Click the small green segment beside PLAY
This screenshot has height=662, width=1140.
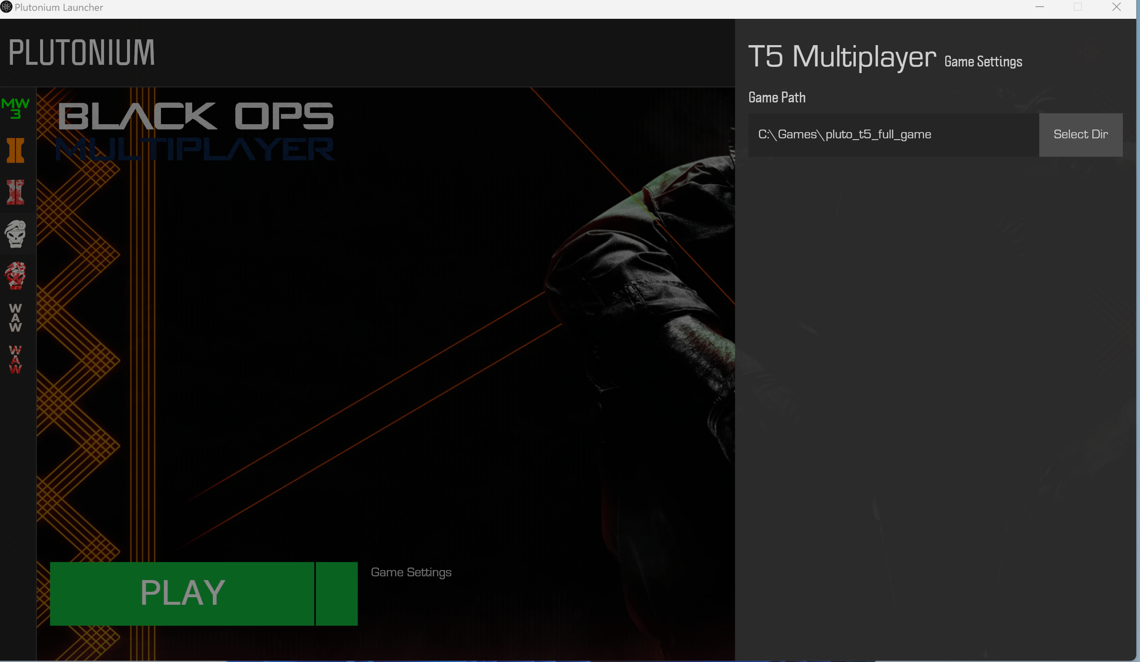336,594
